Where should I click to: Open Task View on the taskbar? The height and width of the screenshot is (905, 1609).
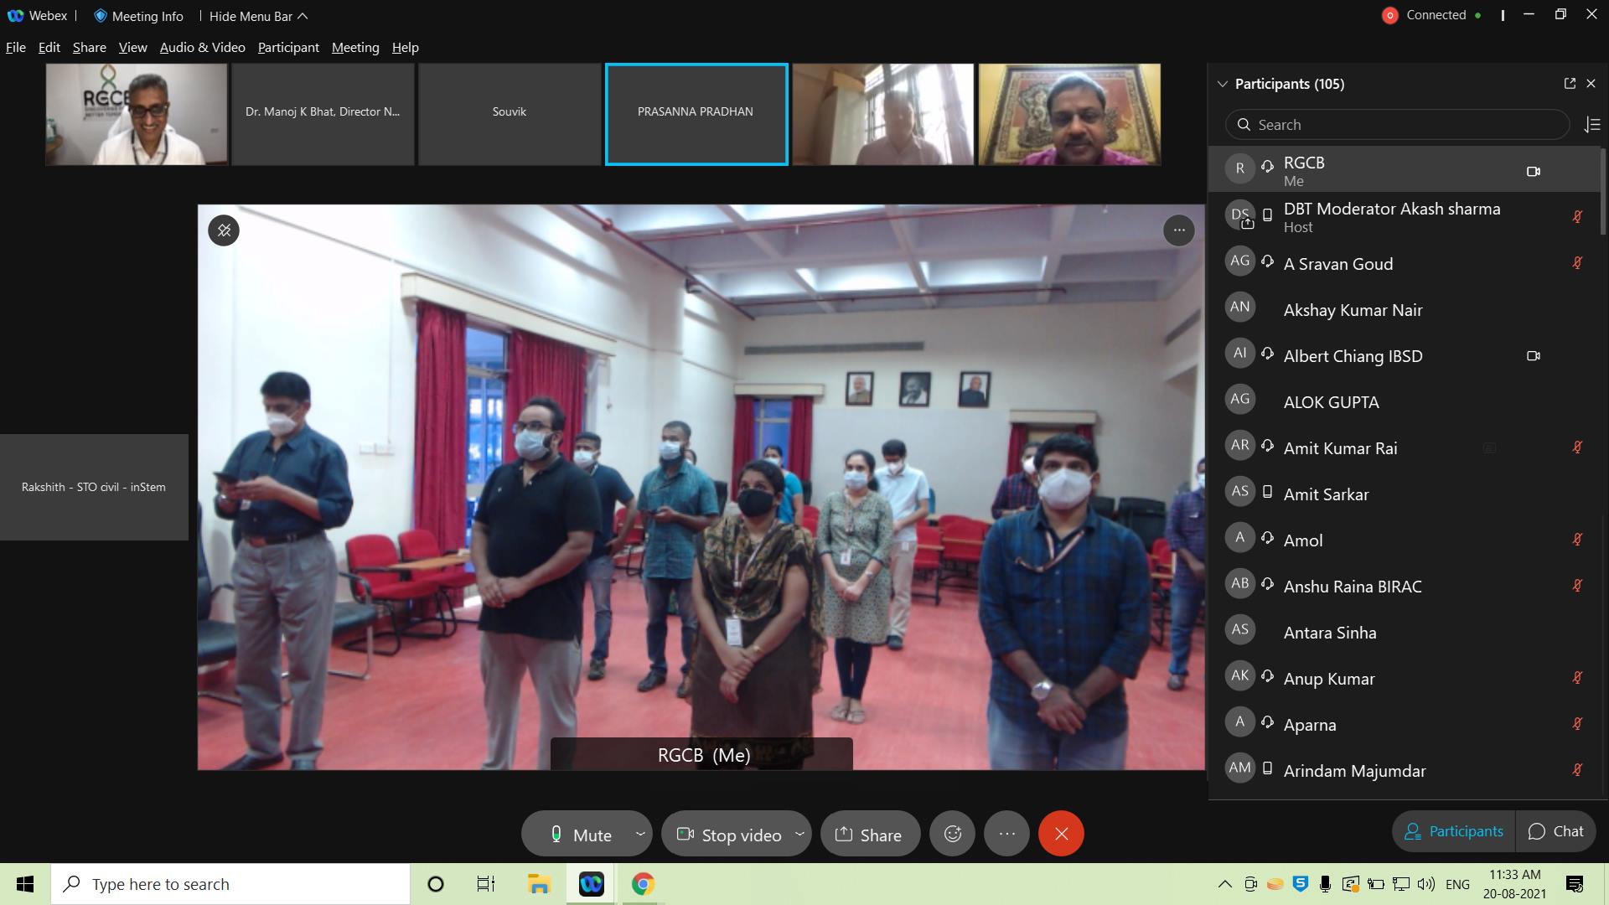(x=486, y=884)
